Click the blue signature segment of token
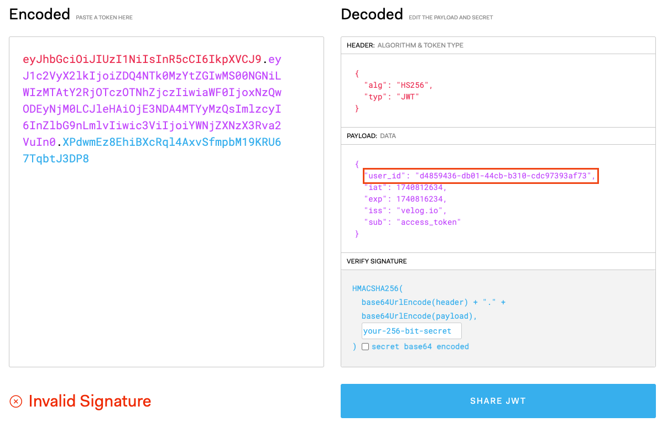662x422 pixels. click(171, 143)
